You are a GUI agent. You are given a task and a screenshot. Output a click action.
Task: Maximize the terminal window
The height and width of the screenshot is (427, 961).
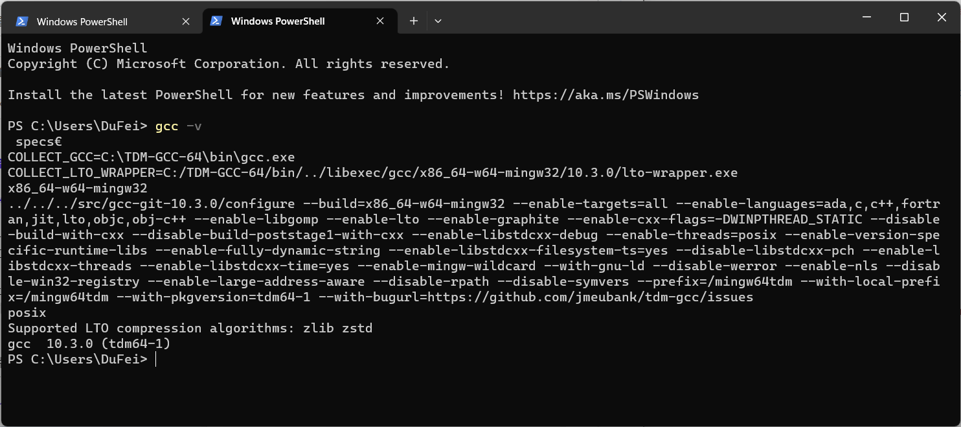tap(904, 17)
